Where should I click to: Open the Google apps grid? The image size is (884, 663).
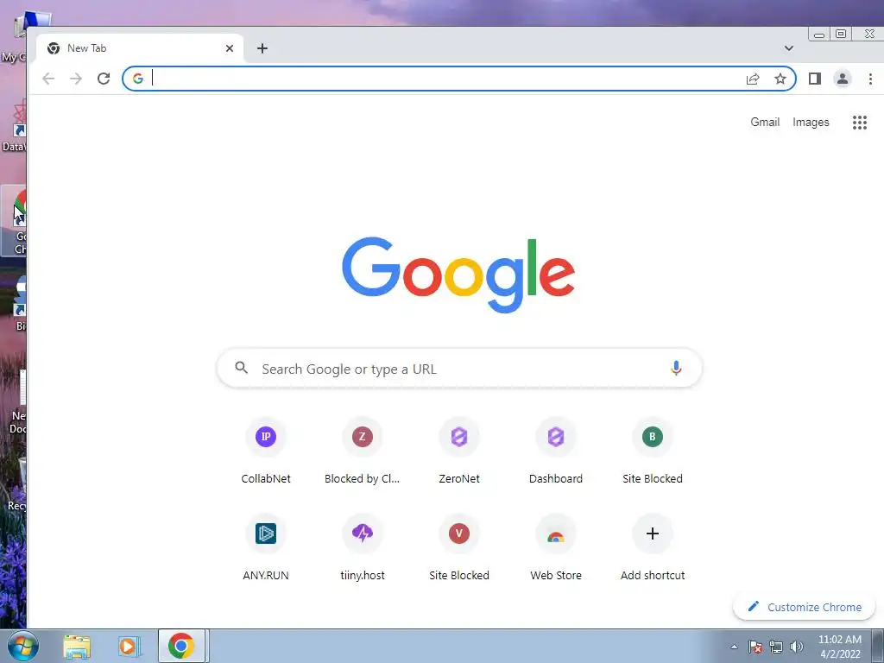860,123
